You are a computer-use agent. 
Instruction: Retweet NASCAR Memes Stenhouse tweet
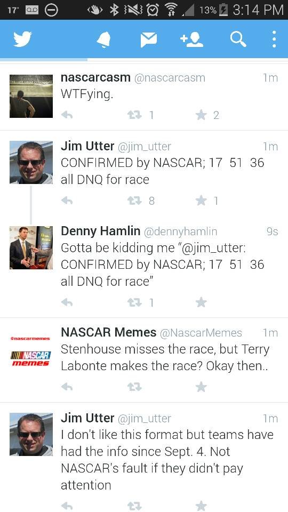click(x=134, y=387)
